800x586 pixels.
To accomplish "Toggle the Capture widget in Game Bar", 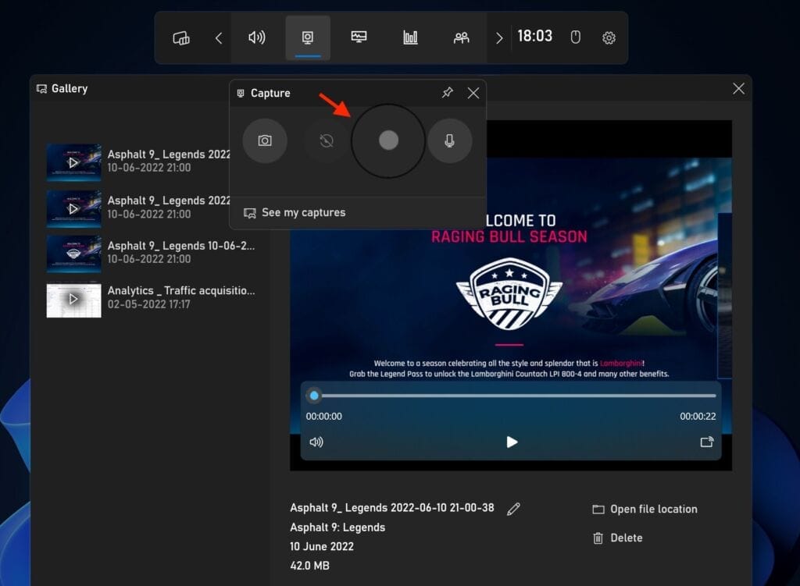I will pos(308,37).
